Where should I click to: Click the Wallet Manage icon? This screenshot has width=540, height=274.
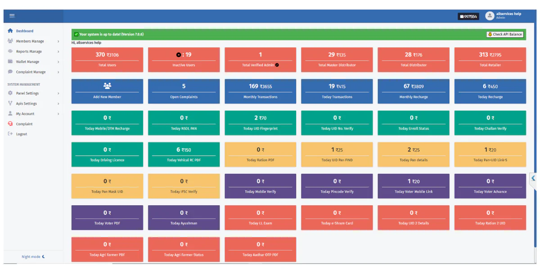click(x=10, y=62)
